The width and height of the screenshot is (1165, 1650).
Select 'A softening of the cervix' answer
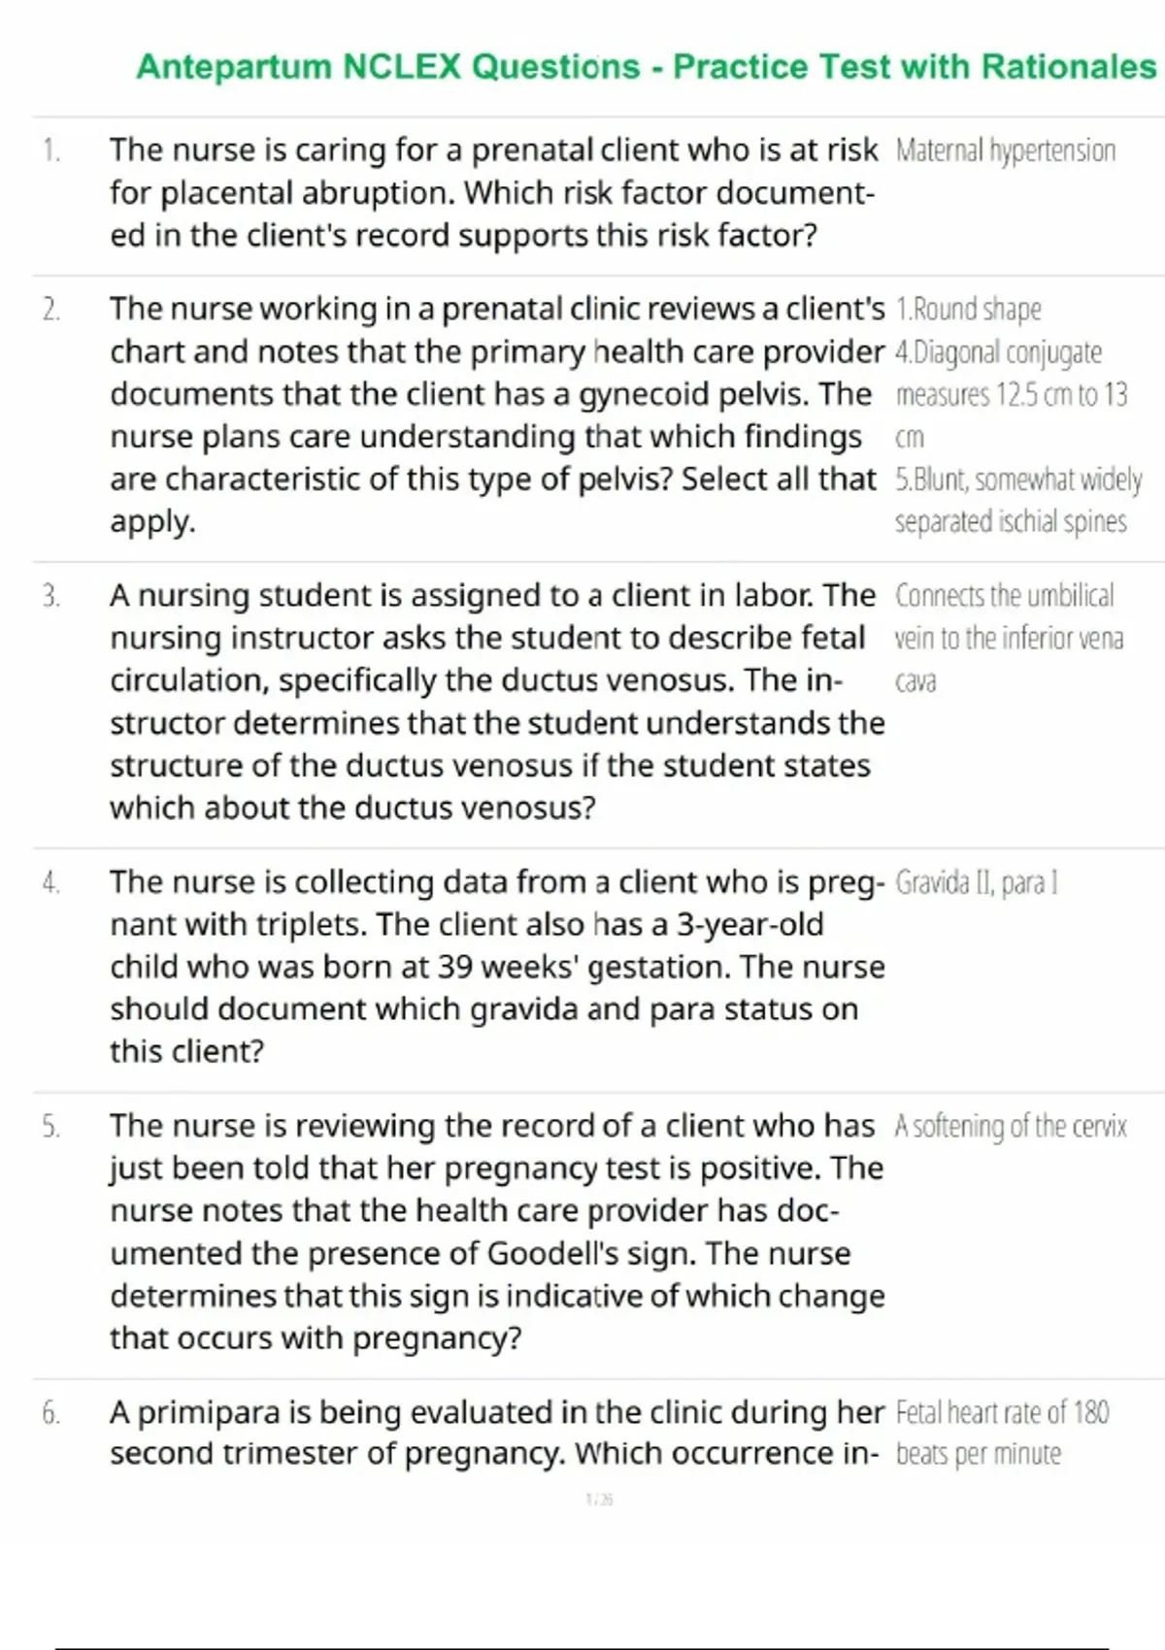(1010, 1127)
